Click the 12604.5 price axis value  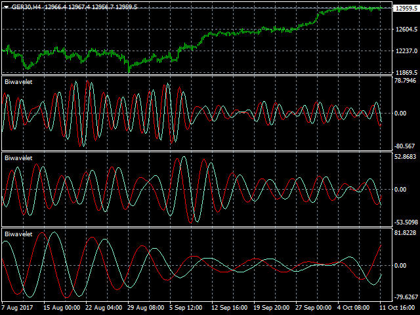(406, 29)
